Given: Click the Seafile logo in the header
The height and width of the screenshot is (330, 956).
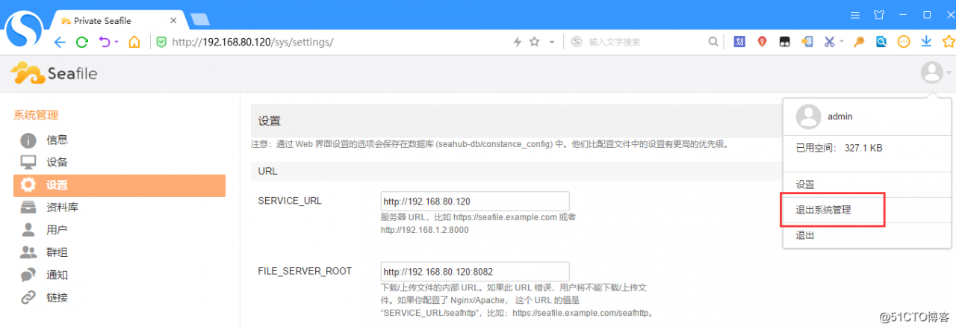Looking at the screenshot, I should [54, 73].
